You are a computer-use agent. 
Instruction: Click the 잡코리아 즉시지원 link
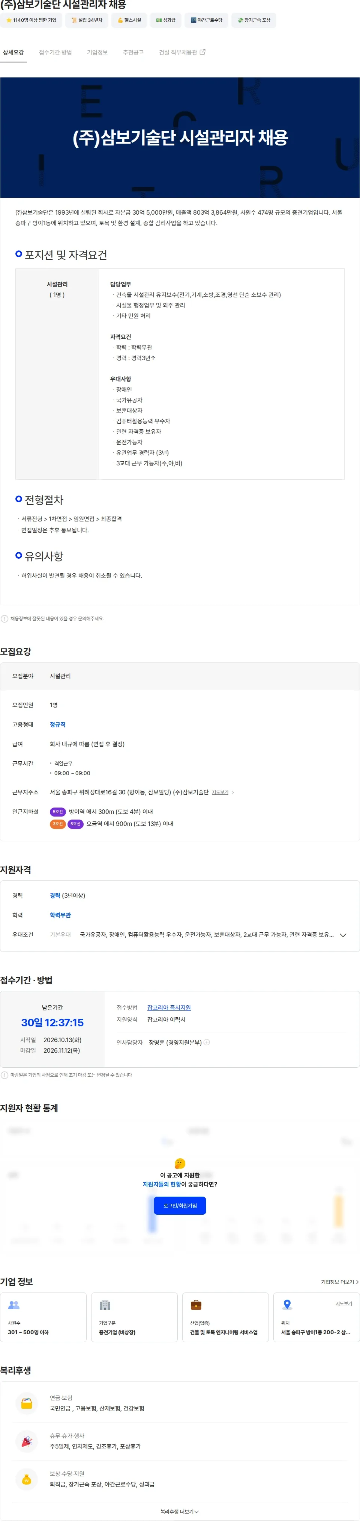point(169,1008)
